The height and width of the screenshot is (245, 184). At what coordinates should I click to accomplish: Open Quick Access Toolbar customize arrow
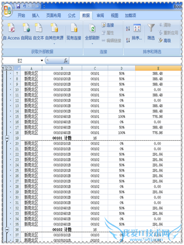[44, 7]
